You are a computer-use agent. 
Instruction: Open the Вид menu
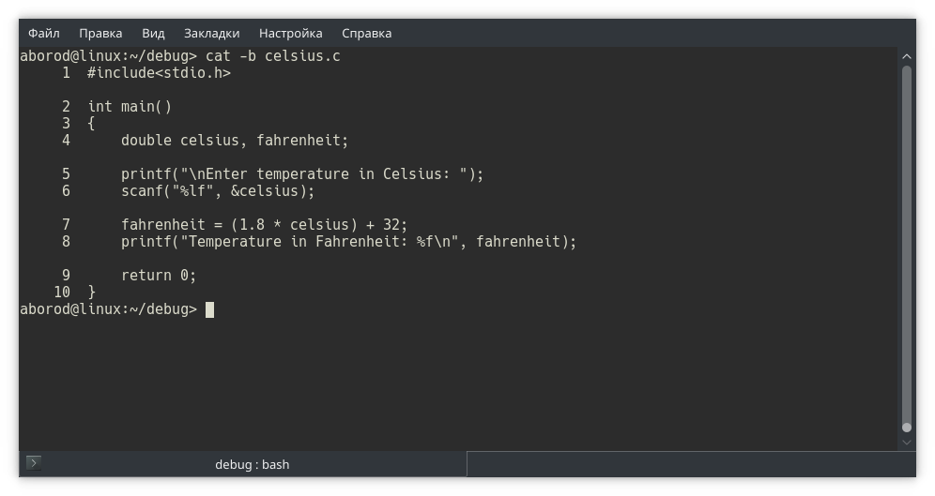click(153, 33)
